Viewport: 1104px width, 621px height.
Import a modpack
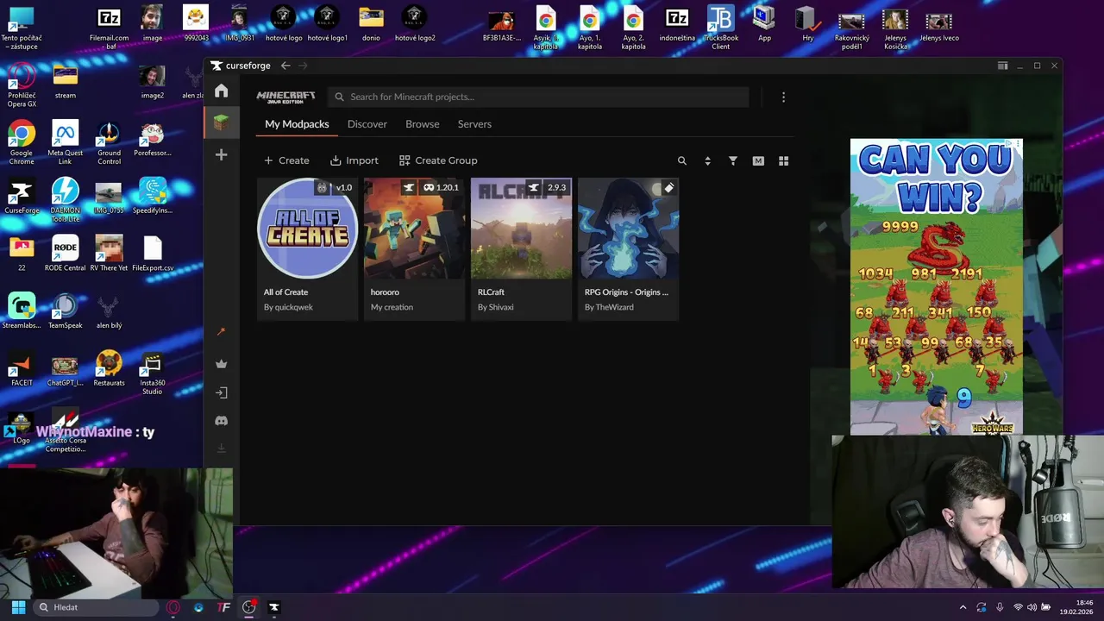tap(354, 160)
